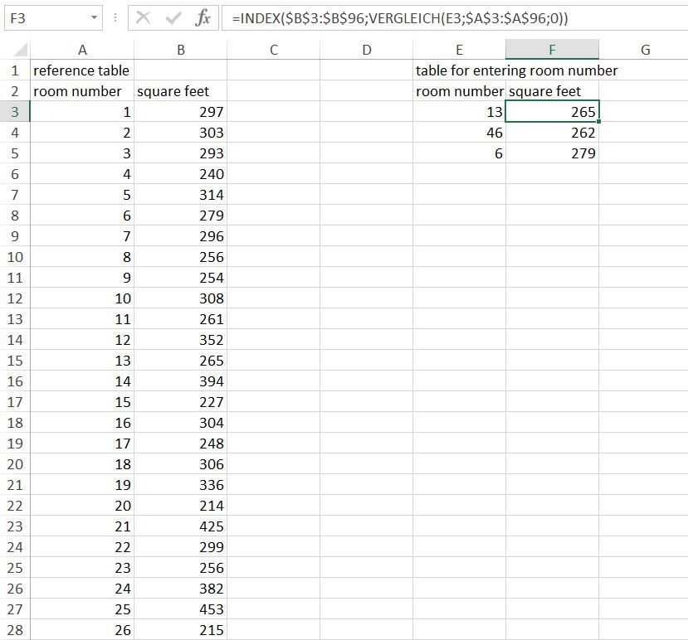
Task: Click the Cancel (X) formula icon
Action: point(143,18)
